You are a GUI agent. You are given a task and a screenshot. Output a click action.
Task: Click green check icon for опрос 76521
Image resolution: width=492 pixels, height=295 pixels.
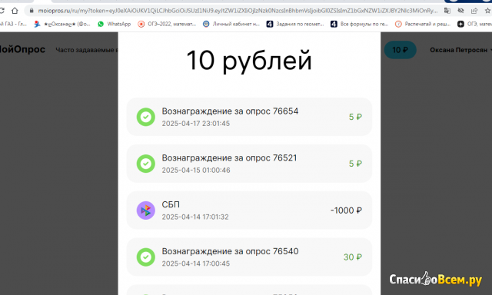145,164
